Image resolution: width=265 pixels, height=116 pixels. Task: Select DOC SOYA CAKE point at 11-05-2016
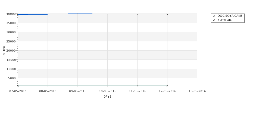[x=138, y=14]
